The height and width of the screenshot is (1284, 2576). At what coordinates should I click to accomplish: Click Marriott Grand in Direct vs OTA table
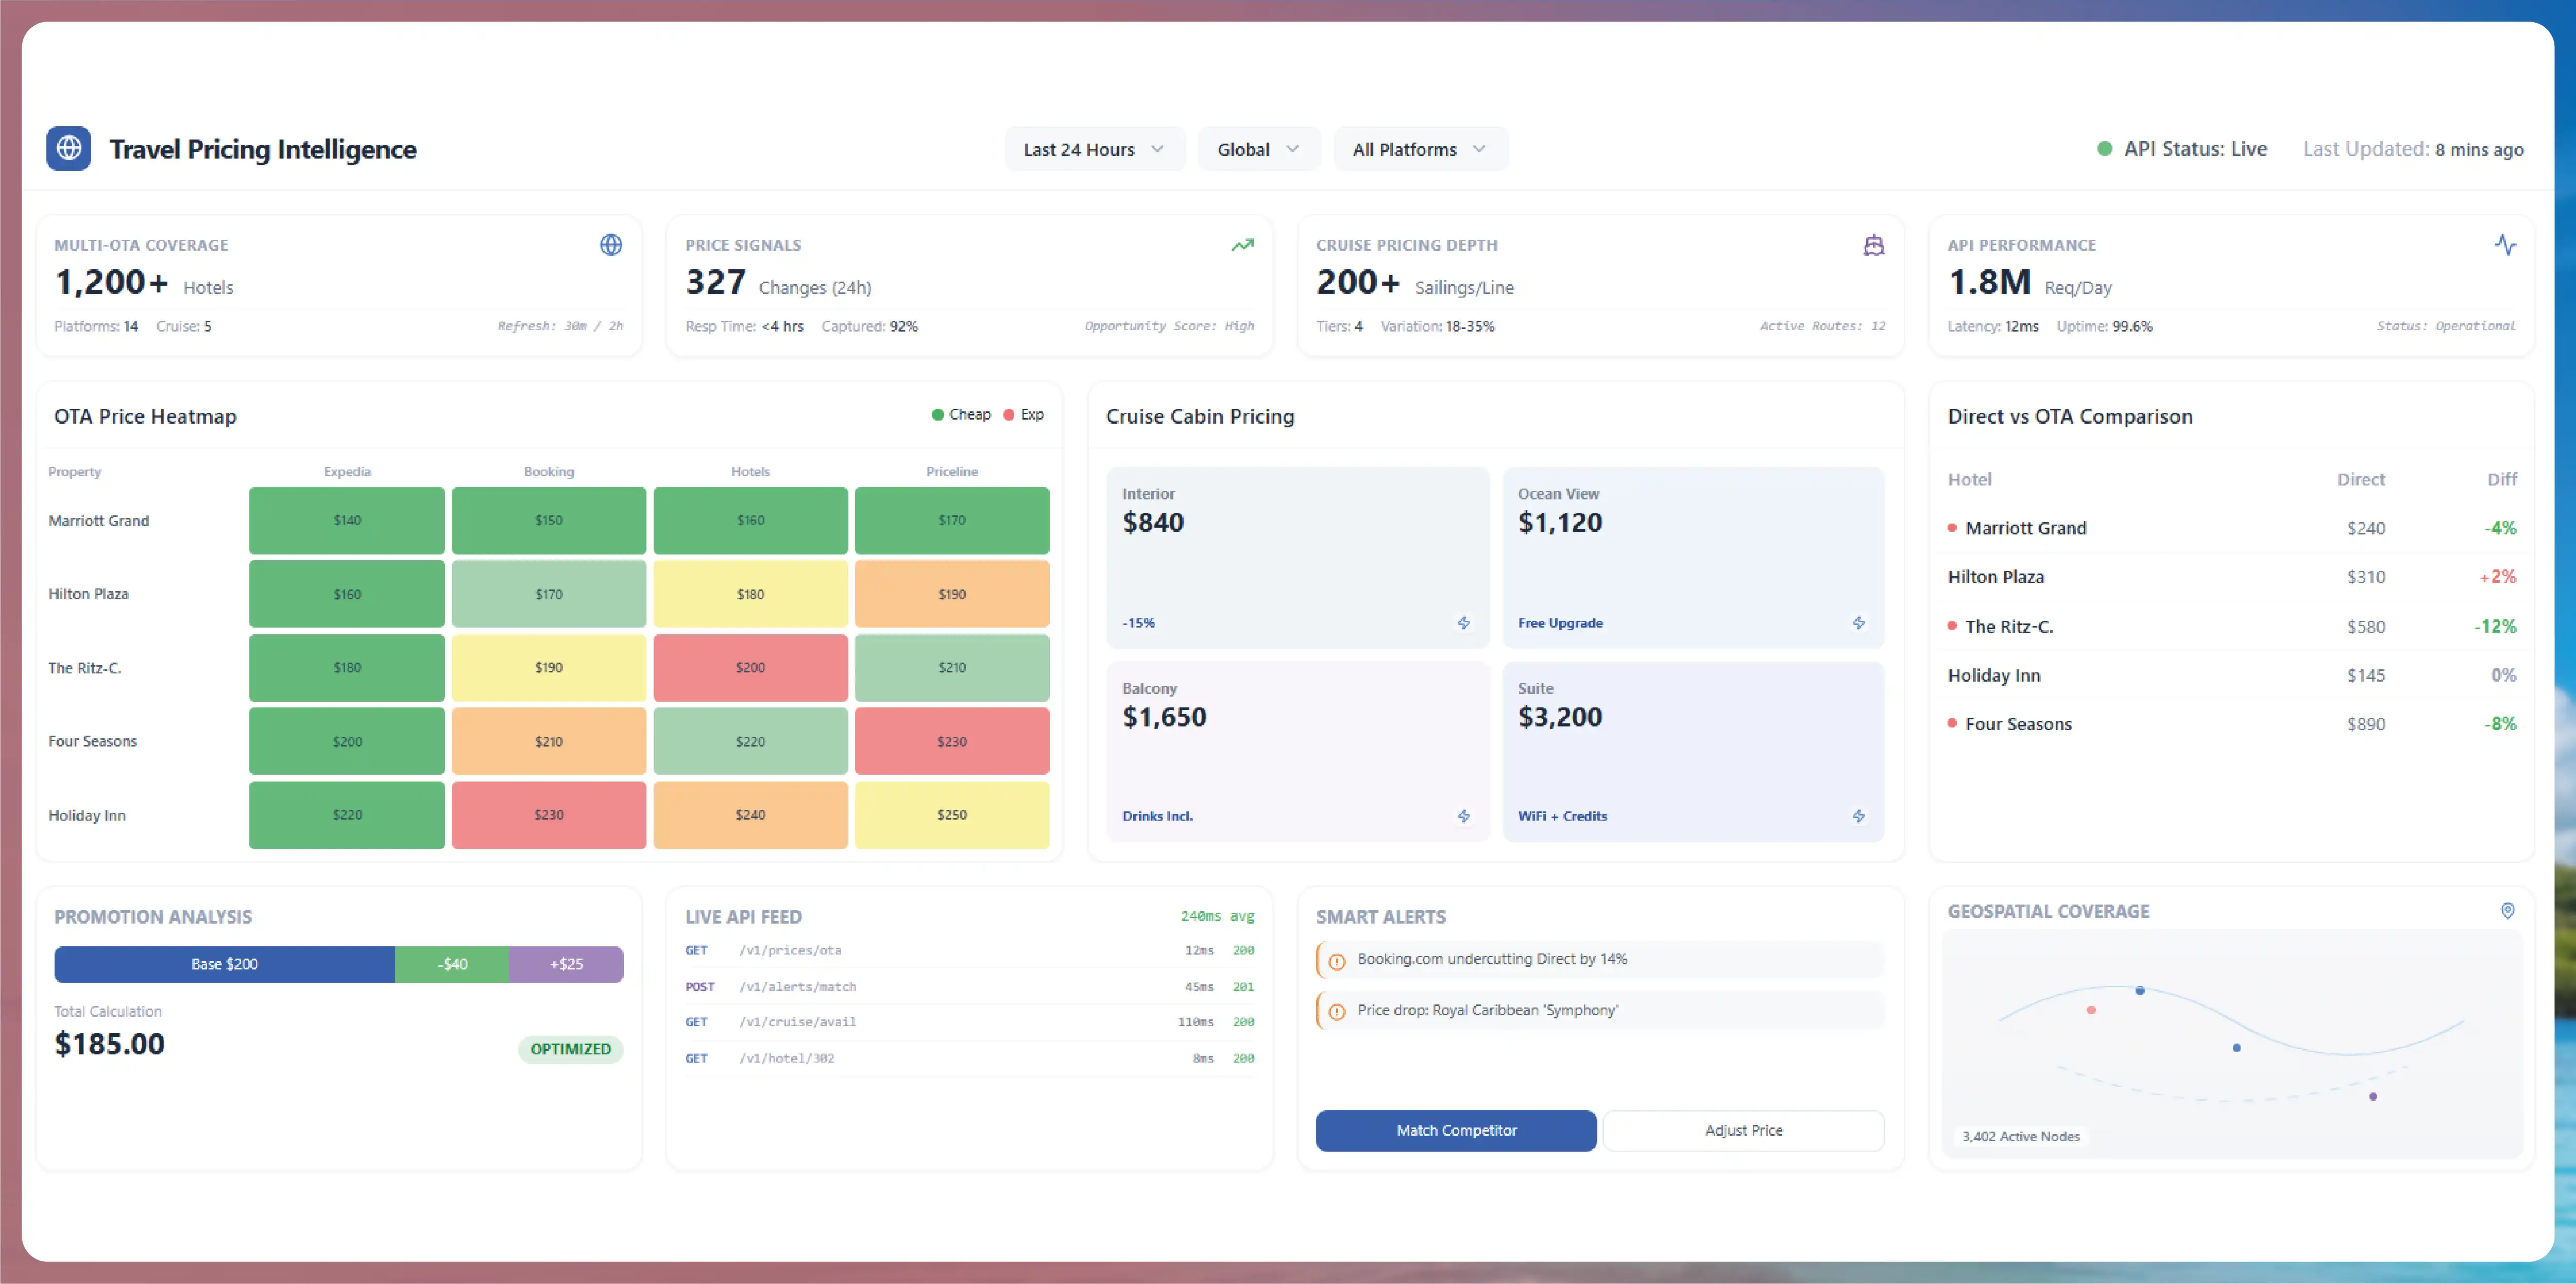pos(2025,528)
